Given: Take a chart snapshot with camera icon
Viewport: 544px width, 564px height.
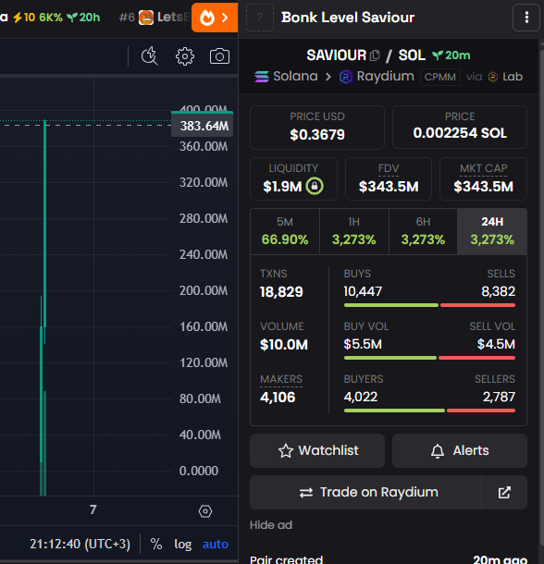Looking at the screenshot, I should [x=219, y=56].
